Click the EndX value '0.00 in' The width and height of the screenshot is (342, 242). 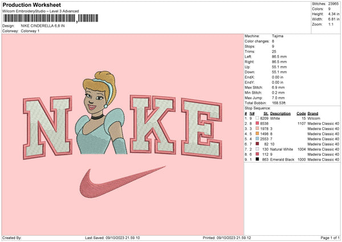click(278, 77)
